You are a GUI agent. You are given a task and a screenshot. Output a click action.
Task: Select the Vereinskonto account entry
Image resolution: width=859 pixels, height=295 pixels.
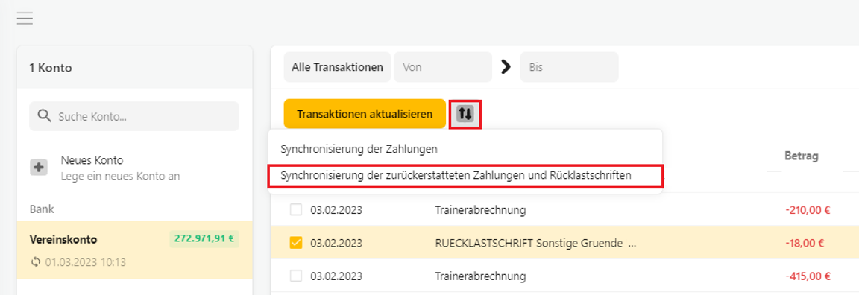coord(134,250)
